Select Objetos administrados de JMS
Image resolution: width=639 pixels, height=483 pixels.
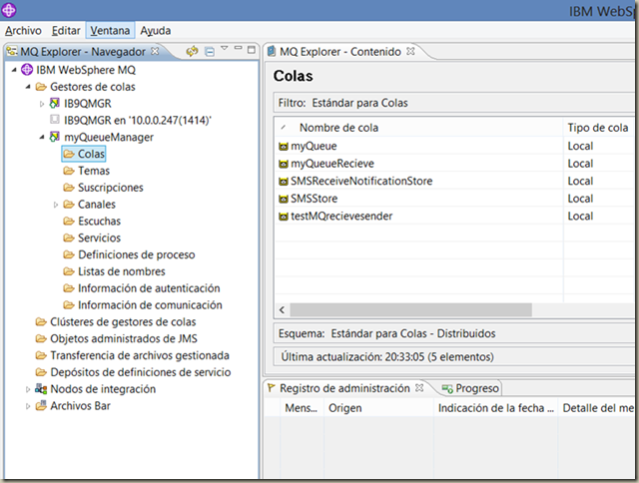point(116,338)
